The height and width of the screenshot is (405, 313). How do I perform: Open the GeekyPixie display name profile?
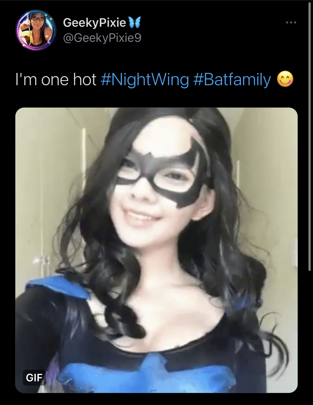point(95,23)
